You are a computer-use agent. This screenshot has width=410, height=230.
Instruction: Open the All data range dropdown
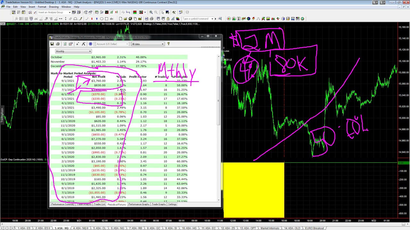(x=148, y=44)
